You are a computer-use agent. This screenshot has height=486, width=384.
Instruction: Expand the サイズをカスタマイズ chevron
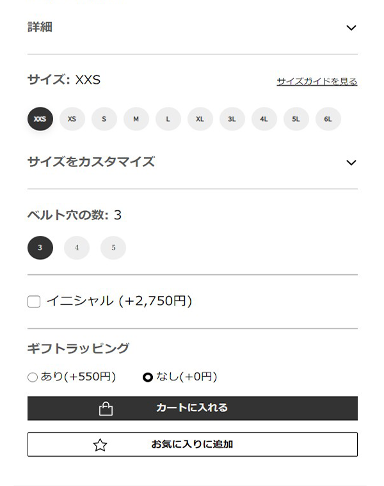(x=351, y=162)
